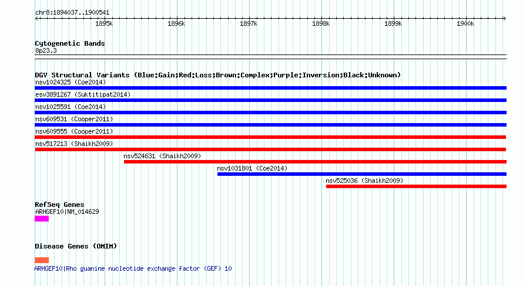This screenshot has height=286, width=523.
Task: Click the orange OMIM disease gene block
Action: coord(42,260)
